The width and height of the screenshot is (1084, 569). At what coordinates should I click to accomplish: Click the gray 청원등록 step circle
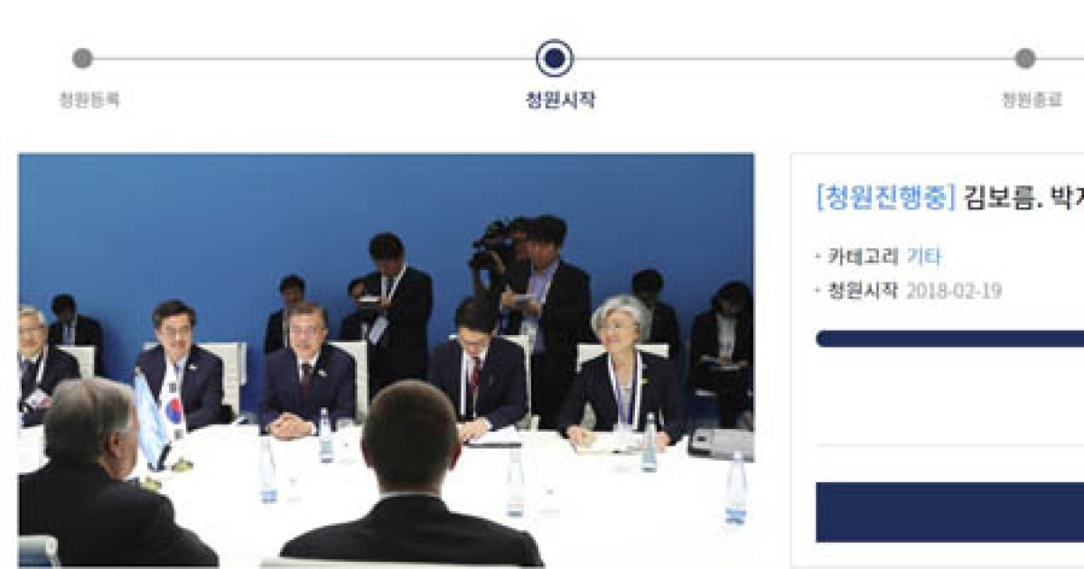point(82,59)
